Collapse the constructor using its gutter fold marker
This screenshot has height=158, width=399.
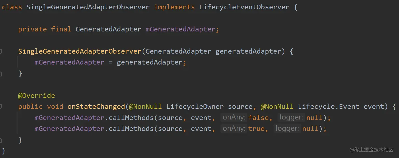click(x=1, y=51)
